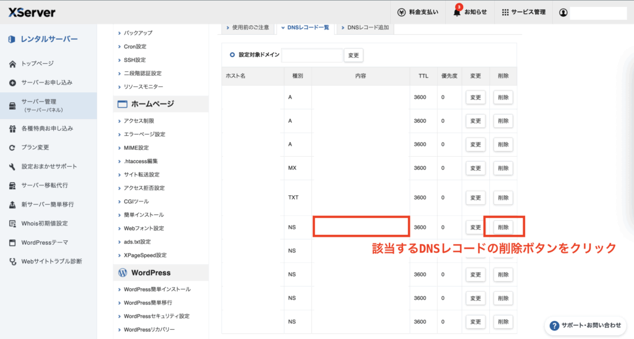This screenshot has height=339, width=634.
Task: Open アクセス制限 link
Action: 139,121
